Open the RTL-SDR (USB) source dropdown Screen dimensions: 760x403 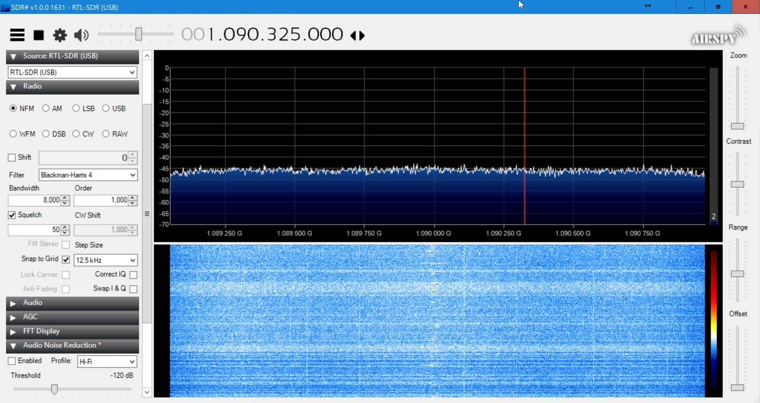[x=72, y=72]
